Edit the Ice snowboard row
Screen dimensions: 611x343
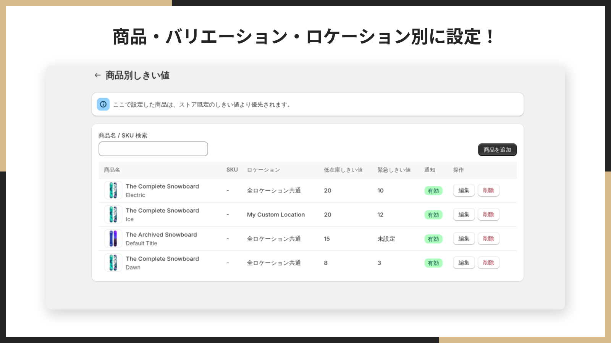click(x=464, y=214)
